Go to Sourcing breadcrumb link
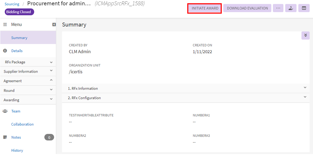 12,4
